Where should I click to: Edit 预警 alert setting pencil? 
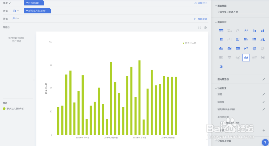point(264,94)
